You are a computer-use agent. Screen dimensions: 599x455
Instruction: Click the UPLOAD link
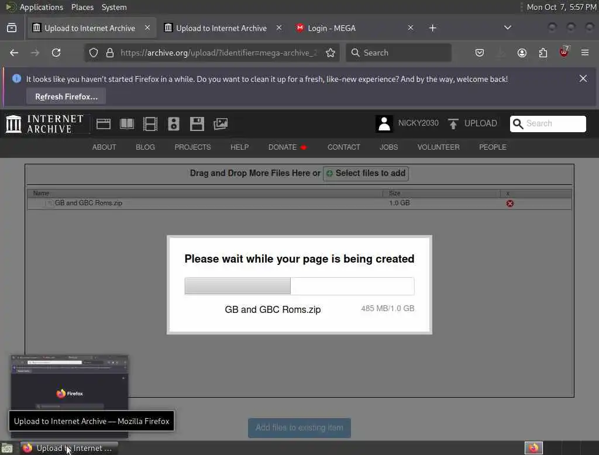pyautogui.click(x=481, y=123)
